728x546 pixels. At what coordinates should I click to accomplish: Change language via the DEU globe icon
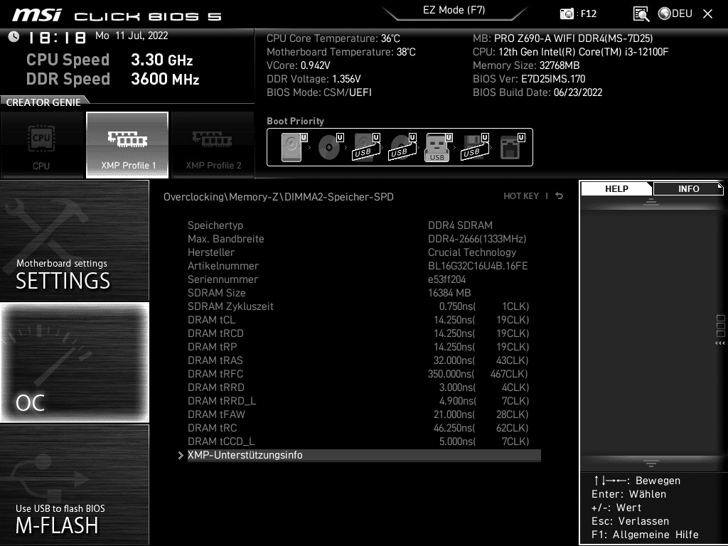click(675, 14)
